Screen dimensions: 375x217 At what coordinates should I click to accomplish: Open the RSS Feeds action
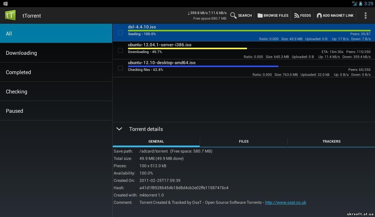click(x=303, y=16)
